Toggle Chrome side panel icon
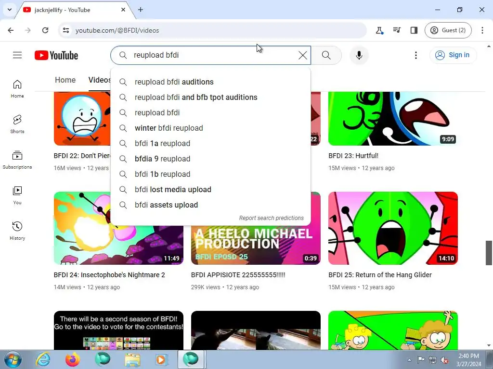Image resolution: width=493 pixels, height=369 pixels. (414, 30)
